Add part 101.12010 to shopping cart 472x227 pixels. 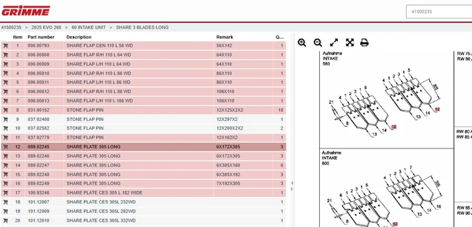point(6,221)
